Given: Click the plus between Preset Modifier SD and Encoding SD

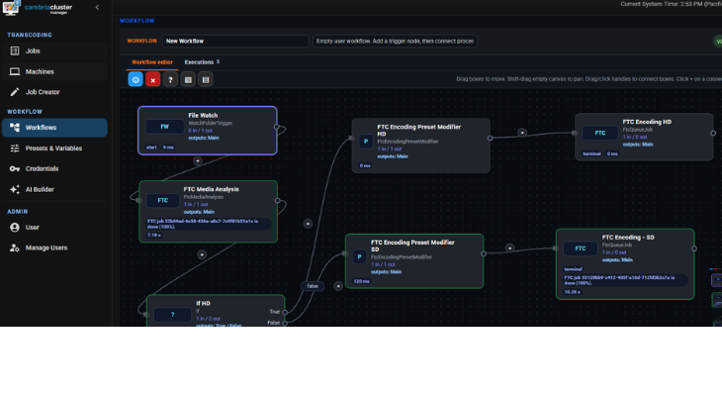Looking at the screenshot, I should click(x=509, y=248).
